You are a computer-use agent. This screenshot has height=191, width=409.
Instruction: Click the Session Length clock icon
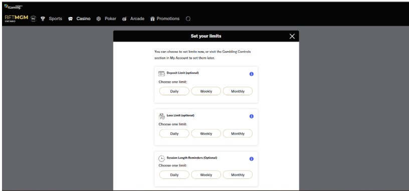click(x=161, y=158)
